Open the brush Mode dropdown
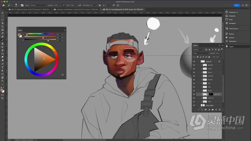This screenshot has width=251, height=141. [38, 5]
